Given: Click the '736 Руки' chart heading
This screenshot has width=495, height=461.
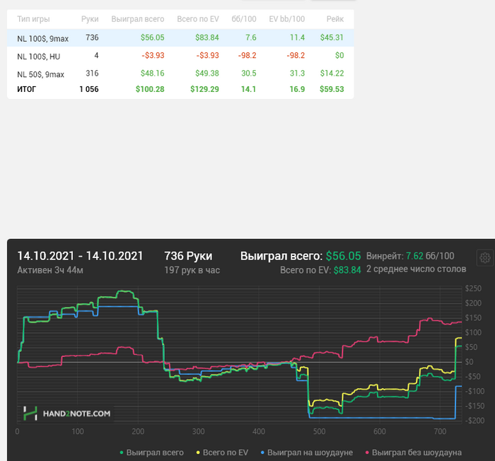Looking at the screenshot, I should tap(189, 256).
